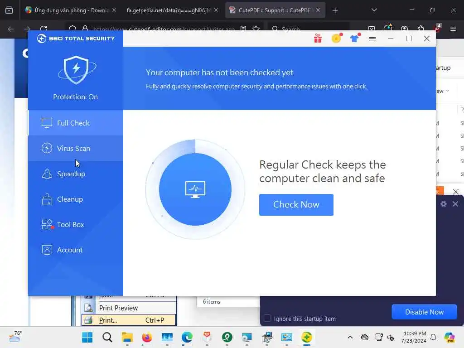Open the Tool Box section
This screenshot has width=464, height=348.
pos(76,225)
